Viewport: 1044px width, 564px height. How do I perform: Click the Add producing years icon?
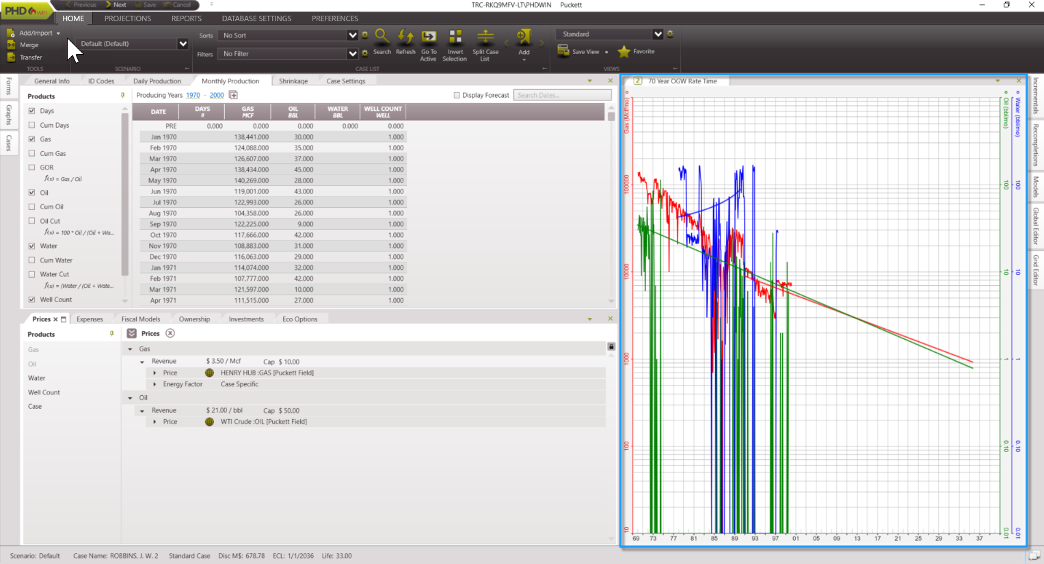(233, 95)
